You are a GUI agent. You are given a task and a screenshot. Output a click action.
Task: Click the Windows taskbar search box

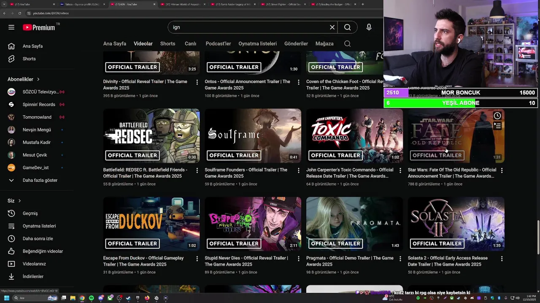(35, 298)
